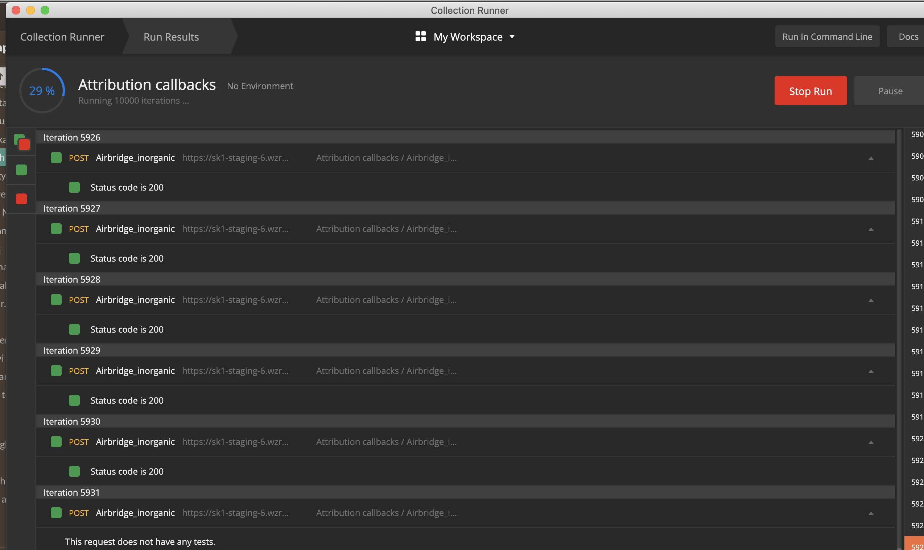
Task: Click the green result icon on iteration 5929's request
Action: tap(56, 370)
